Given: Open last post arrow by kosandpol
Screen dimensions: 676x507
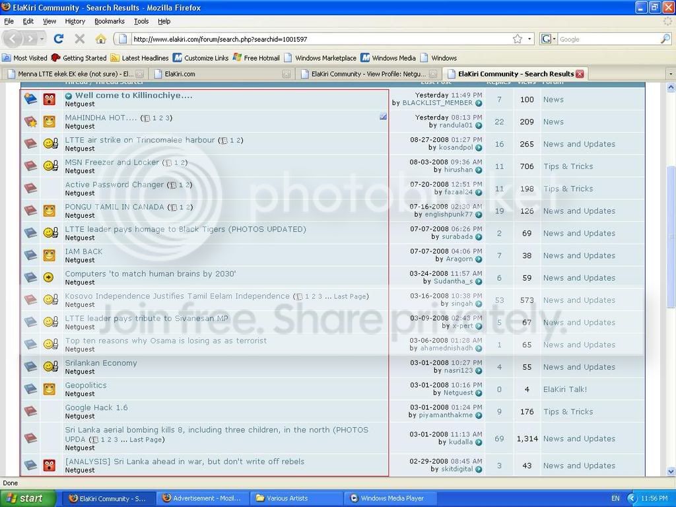Looking at the screenshot, I should [479, 148].
